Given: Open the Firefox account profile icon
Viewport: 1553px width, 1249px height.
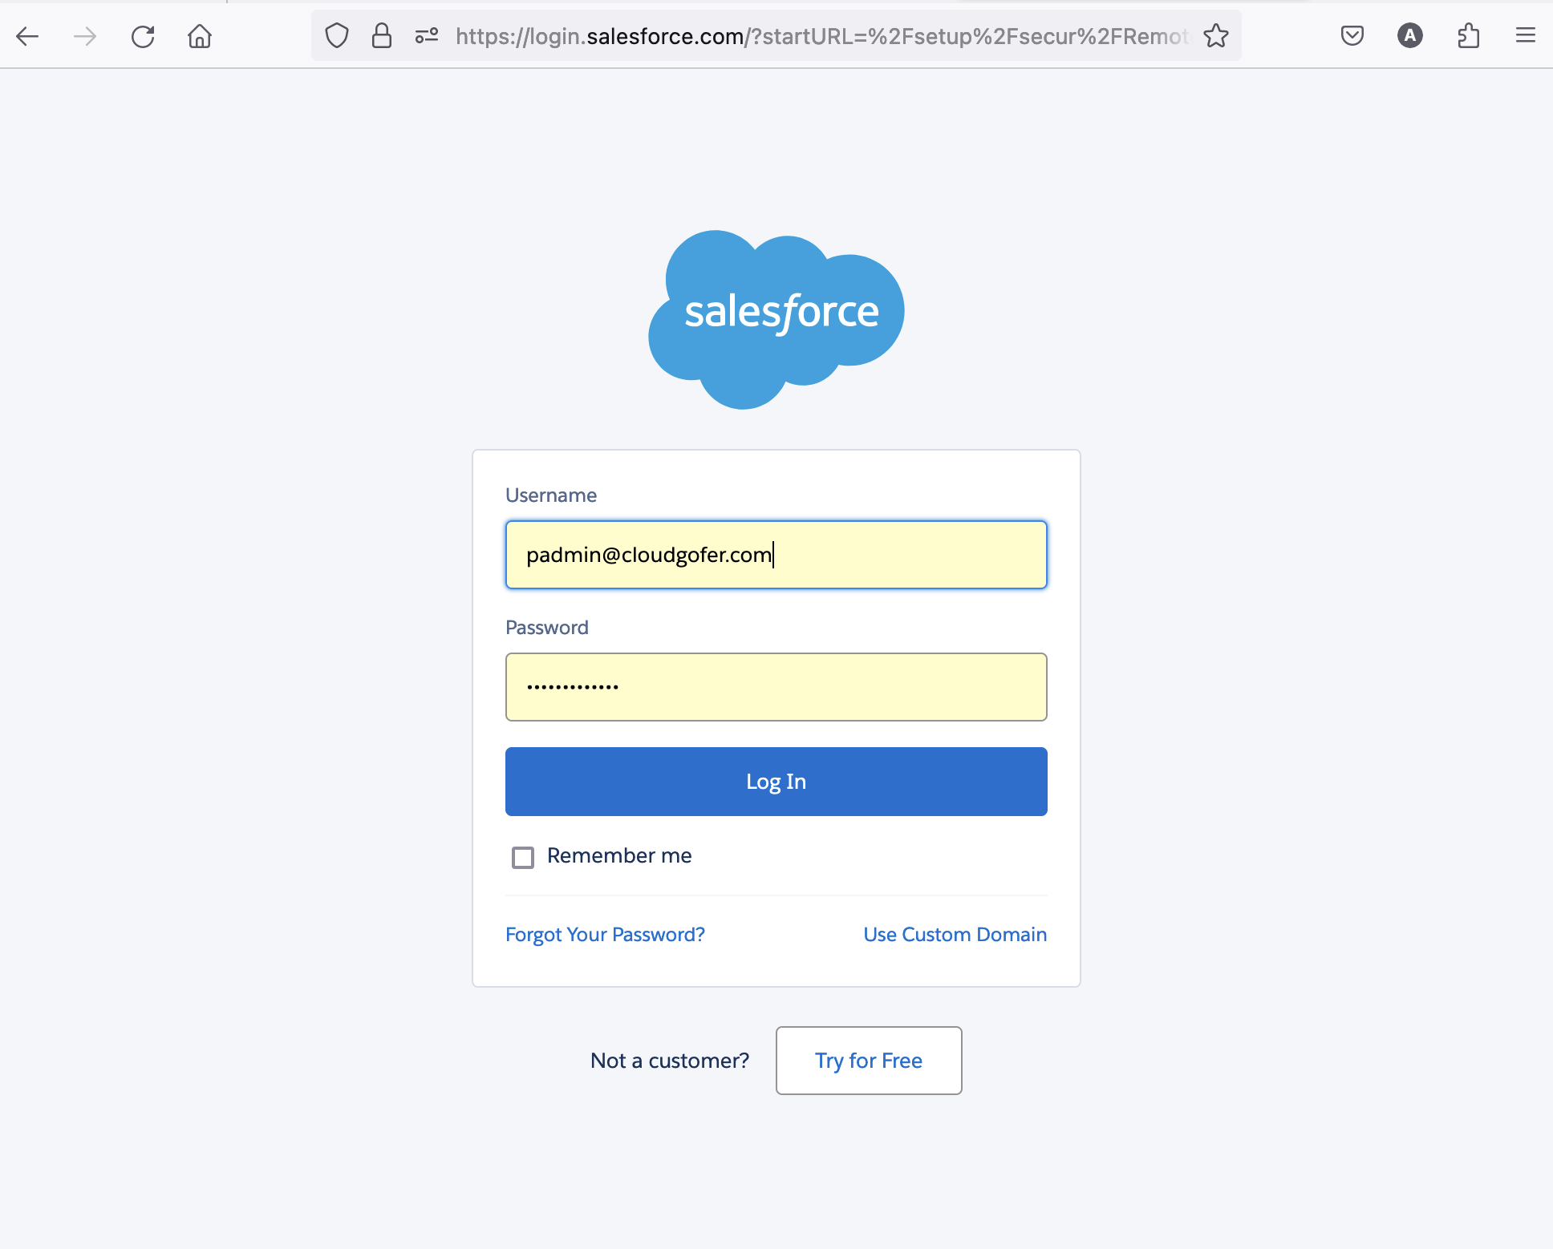Looking at the screenshot, I should [x=1409, y=35].
